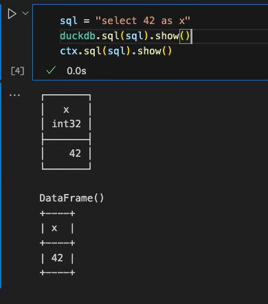Click the 42 value in the duckdb table
This screenshot has width=268, height=304.
[x=75, y=153]
